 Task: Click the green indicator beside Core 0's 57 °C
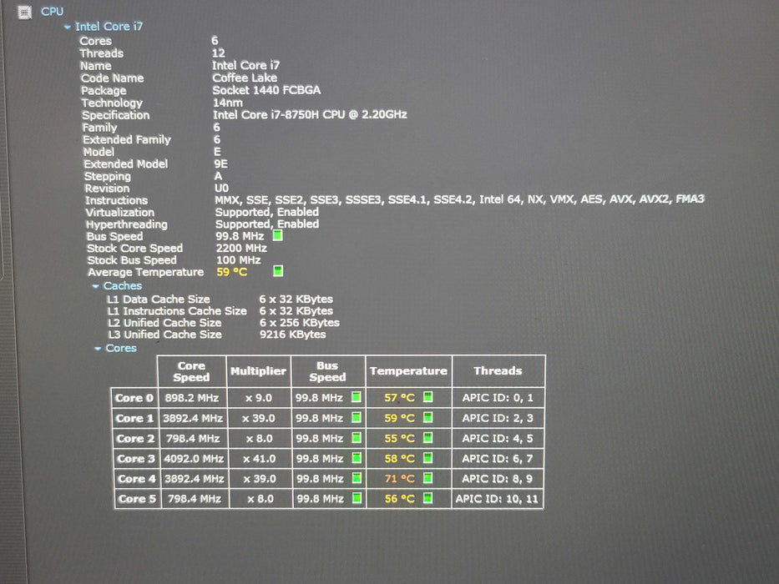pyautogui.click(x=427, y=397)
